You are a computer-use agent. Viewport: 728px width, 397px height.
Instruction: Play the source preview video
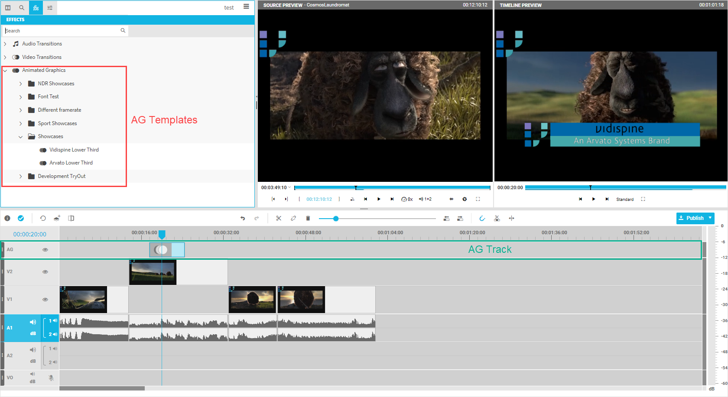click(379, 199)
